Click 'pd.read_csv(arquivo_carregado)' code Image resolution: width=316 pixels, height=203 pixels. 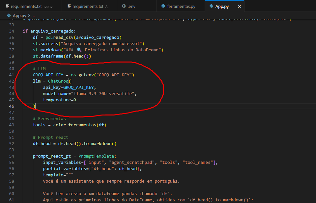(x=83, y=38)
